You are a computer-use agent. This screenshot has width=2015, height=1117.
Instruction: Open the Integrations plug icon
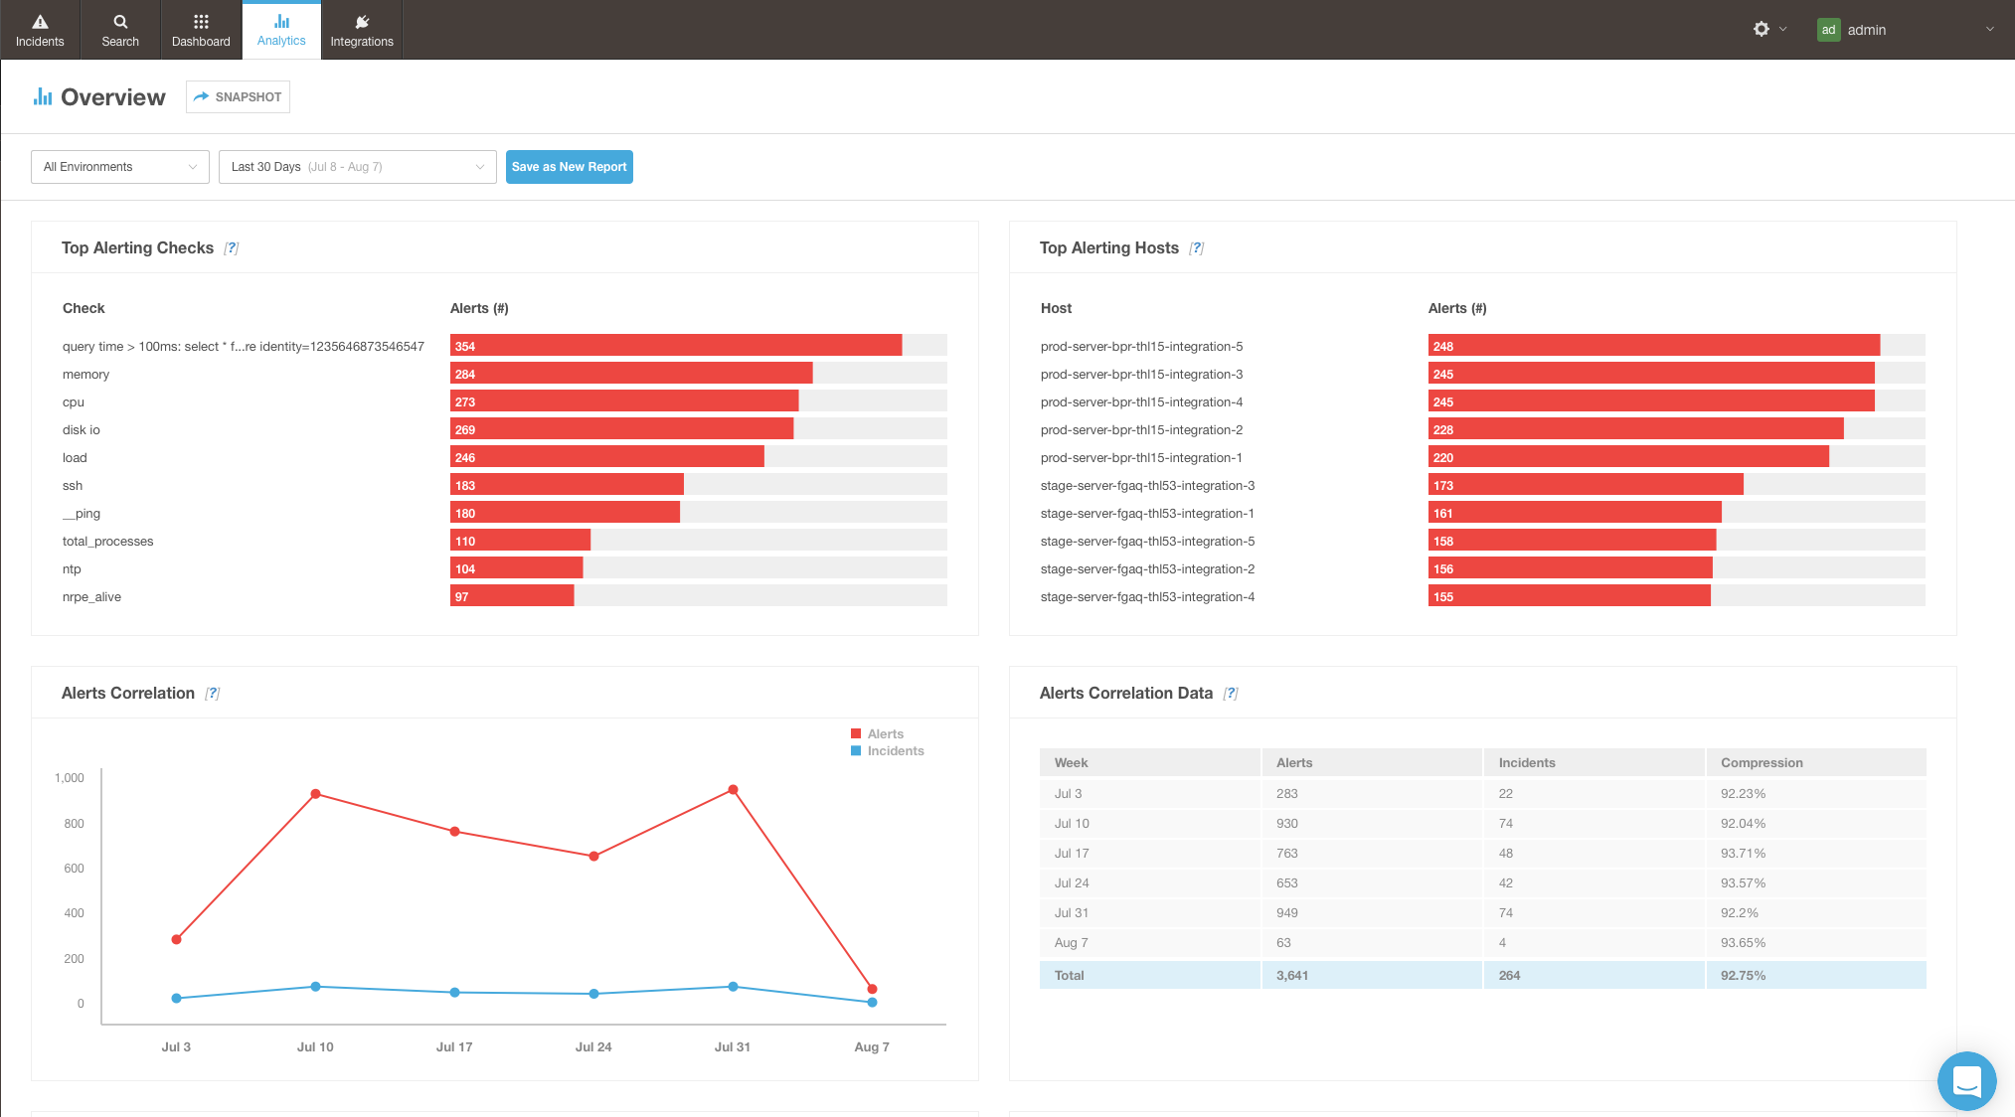click(362, 22)
